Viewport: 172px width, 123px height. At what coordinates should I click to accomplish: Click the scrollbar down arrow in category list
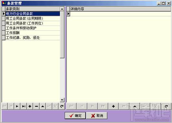[62, 100]
